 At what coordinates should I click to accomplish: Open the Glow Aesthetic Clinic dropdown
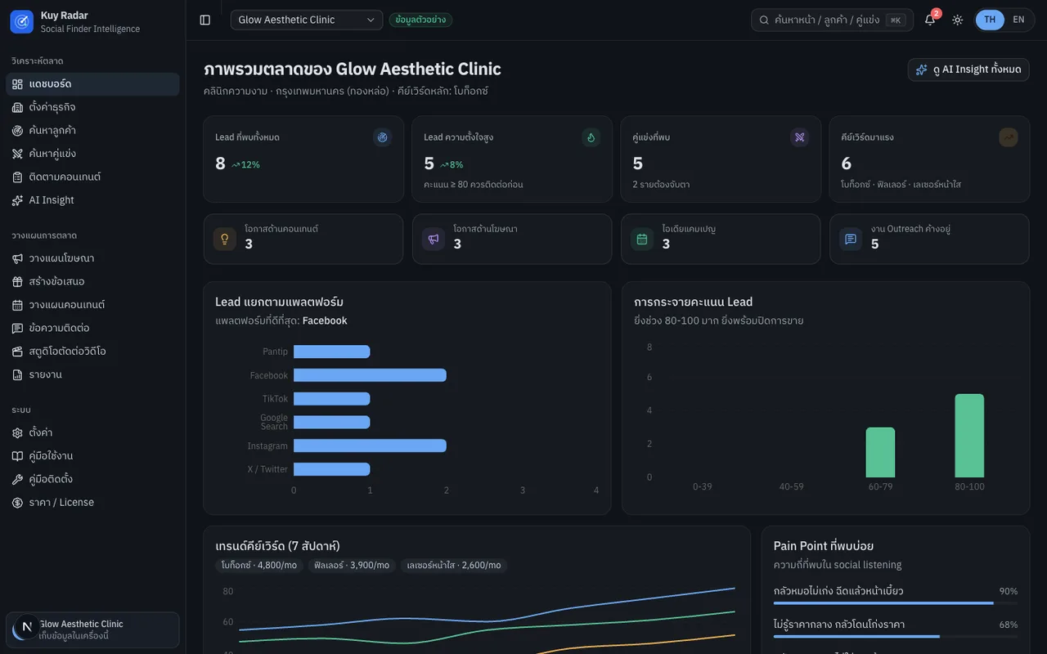307,20
